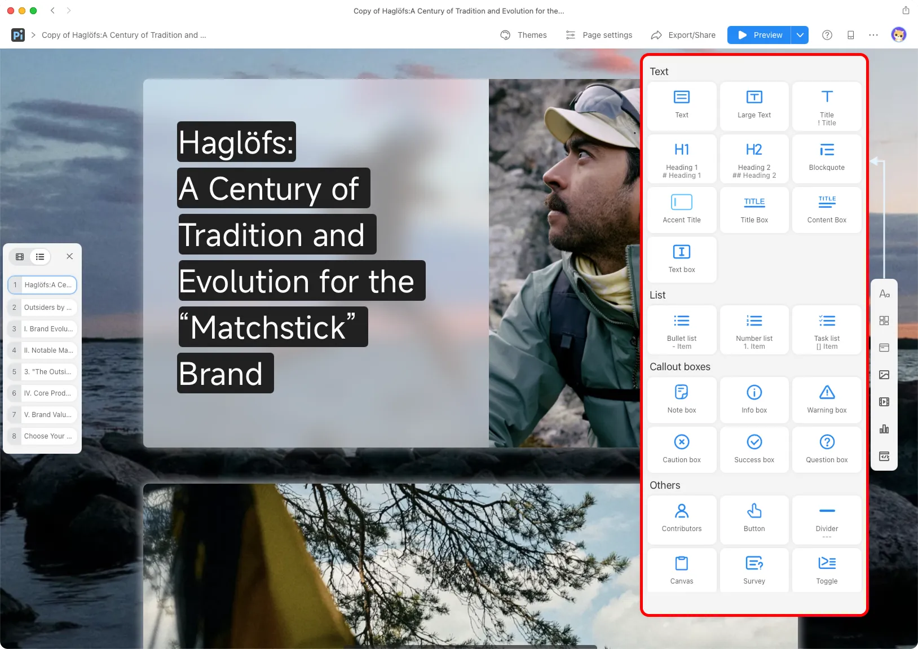Viewport: 918px width, 649px height.
Task: Add a Heading 2 block
Action: click(x=754, y=159)
